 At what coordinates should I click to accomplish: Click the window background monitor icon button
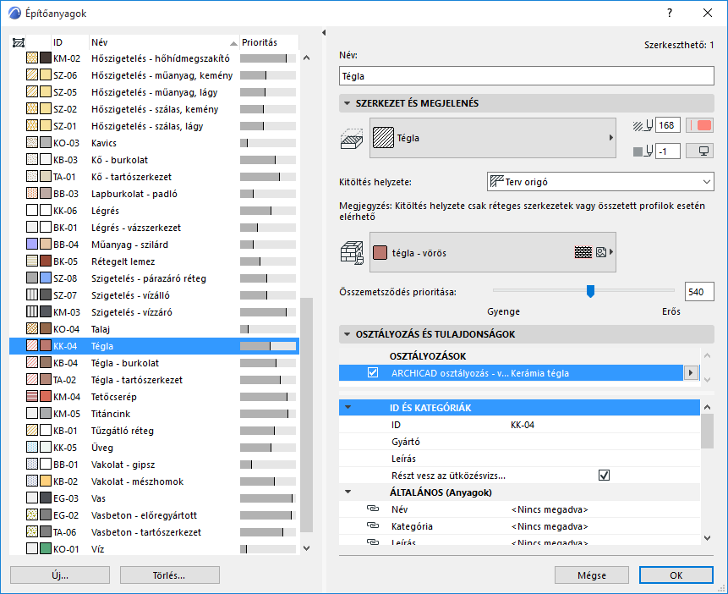point(700,151)
